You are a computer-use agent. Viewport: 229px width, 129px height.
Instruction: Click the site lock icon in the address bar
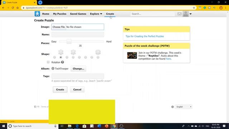point(24,8)
